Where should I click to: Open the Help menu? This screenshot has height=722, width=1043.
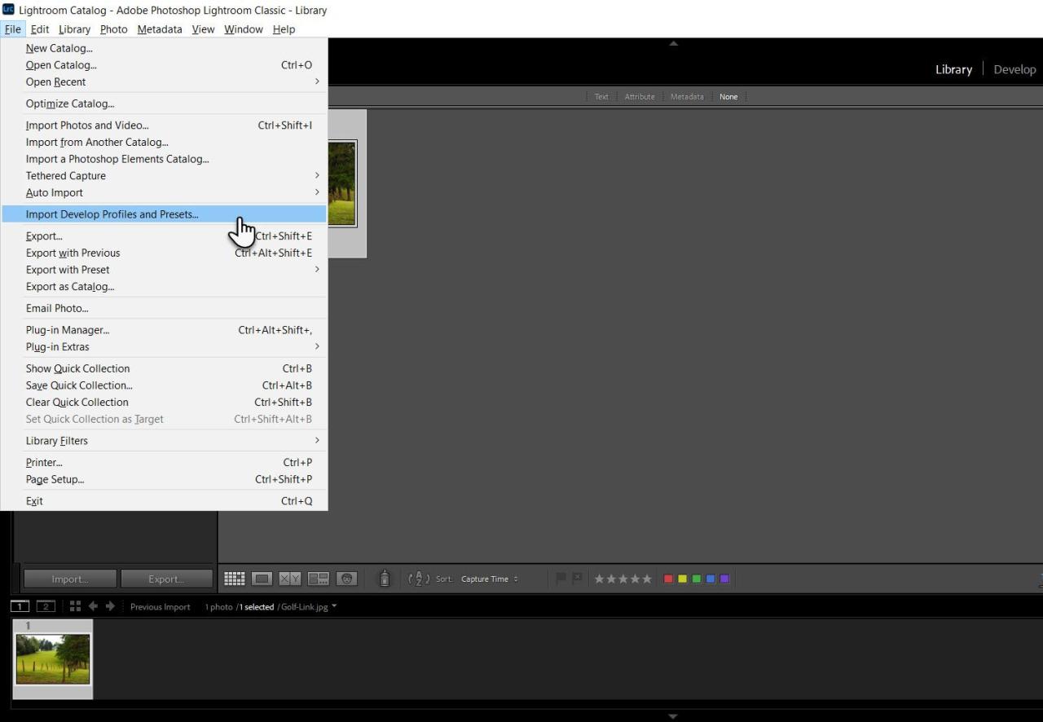point(284,29)
